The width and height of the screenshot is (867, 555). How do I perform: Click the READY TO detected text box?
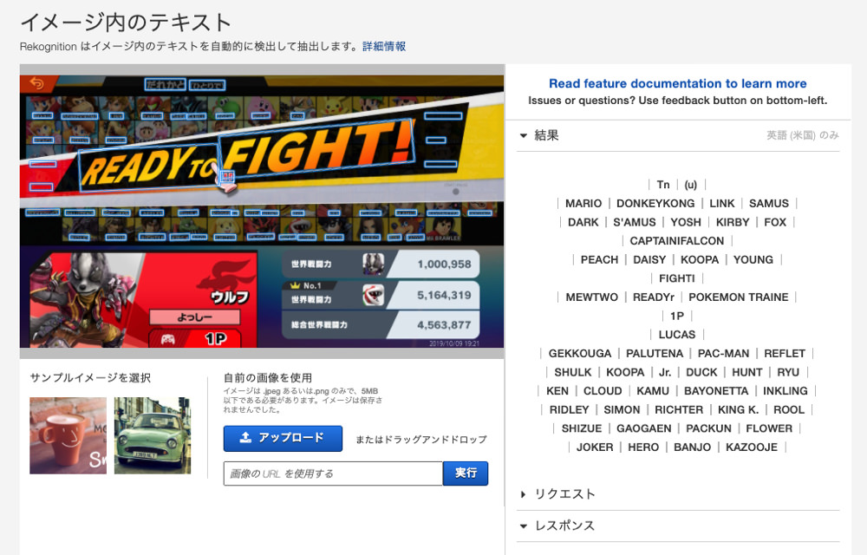coord(146,167)
